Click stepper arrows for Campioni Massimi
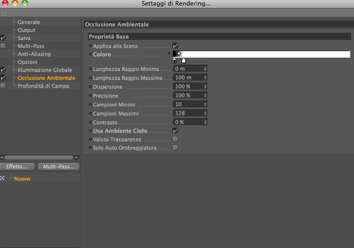 (205, 113)
